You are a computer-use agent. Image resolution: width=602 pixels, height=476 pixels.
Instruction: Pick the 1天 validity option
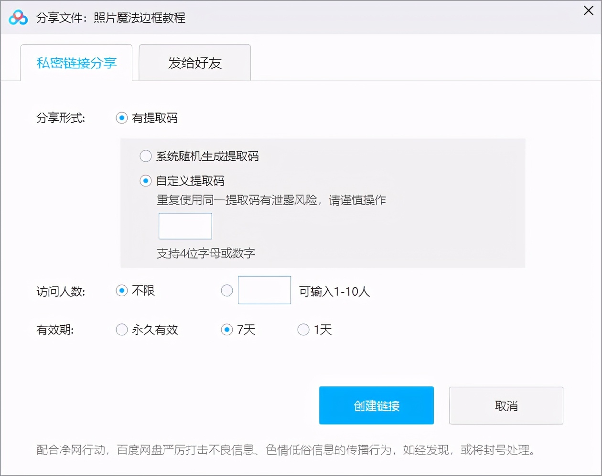pos(303,330)
